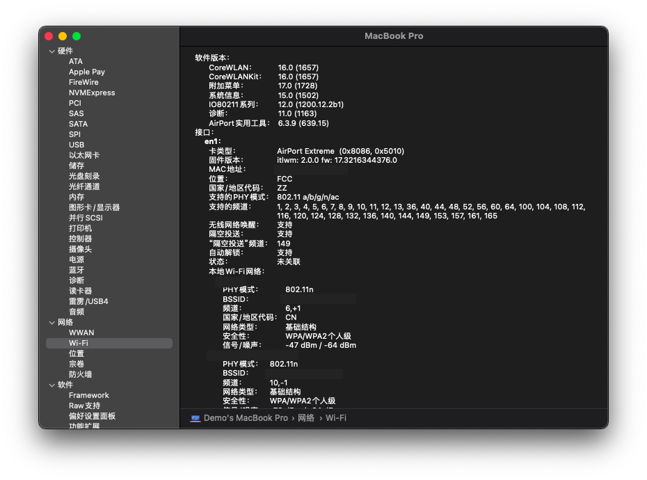Select 读卡器 card reader entry

[80, 291]
